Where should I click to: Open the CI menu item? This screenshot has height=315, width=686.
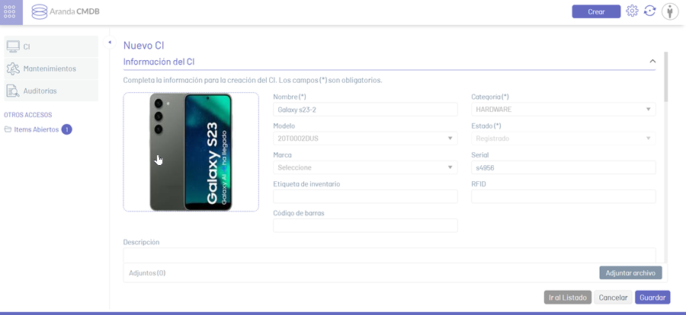pos(51,46)
